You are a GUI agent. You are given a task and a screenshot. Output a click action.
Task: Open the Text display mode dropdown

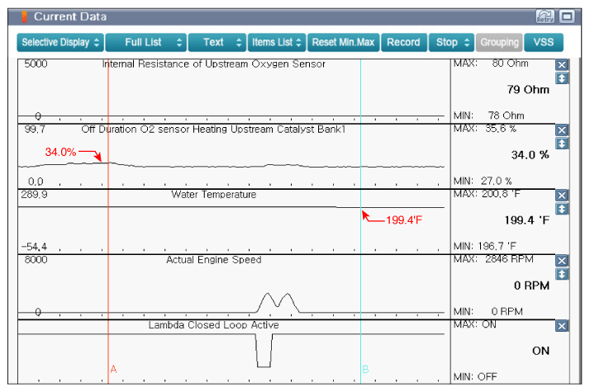(217, 42)
